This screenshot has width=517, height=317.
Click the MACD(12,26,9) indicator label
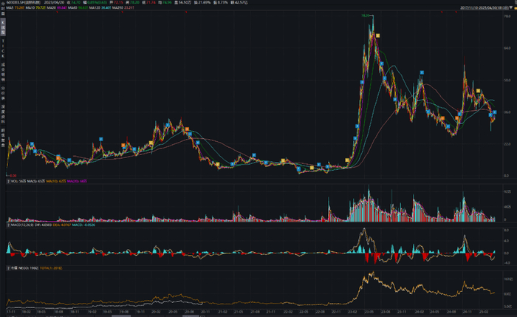[21, 225]
